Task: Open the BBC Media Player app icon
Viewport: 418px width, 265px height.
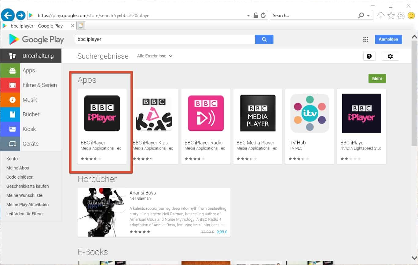Action: [258, 113]
